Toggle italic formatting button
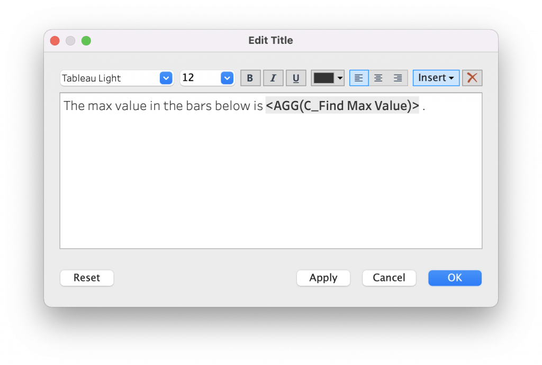 coord(273,78)
